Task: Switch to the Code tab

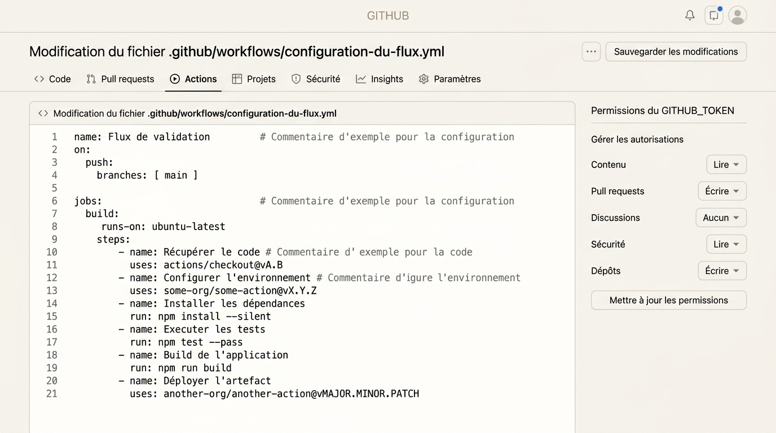Action: tap(52, 79)
